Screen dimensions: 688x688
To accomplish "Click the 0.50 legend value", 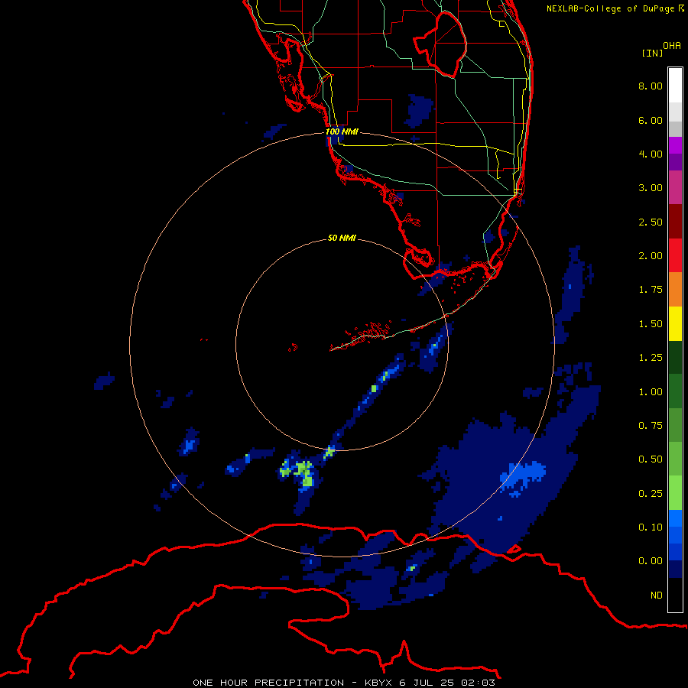I will [x=651, y=459].
